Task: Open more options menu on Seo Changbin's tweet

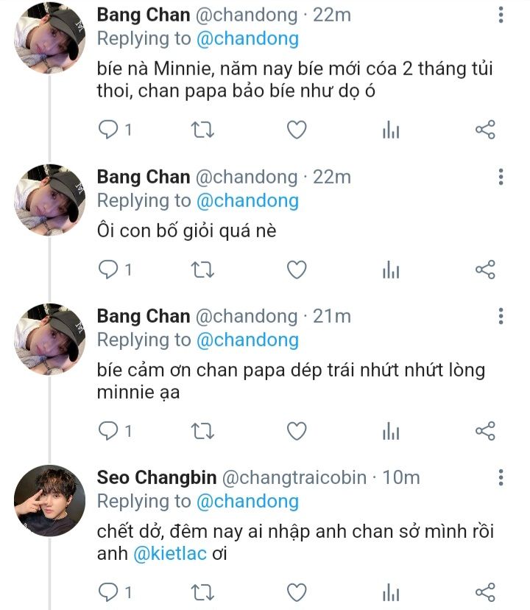Action: [x=501, y=477]
